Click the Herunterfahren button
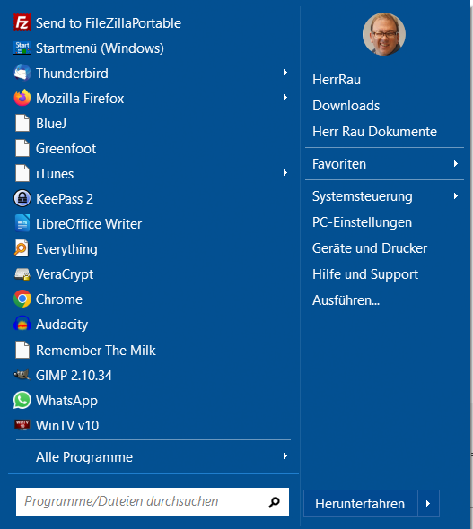 pyautogui.click(x=361, y=503)
